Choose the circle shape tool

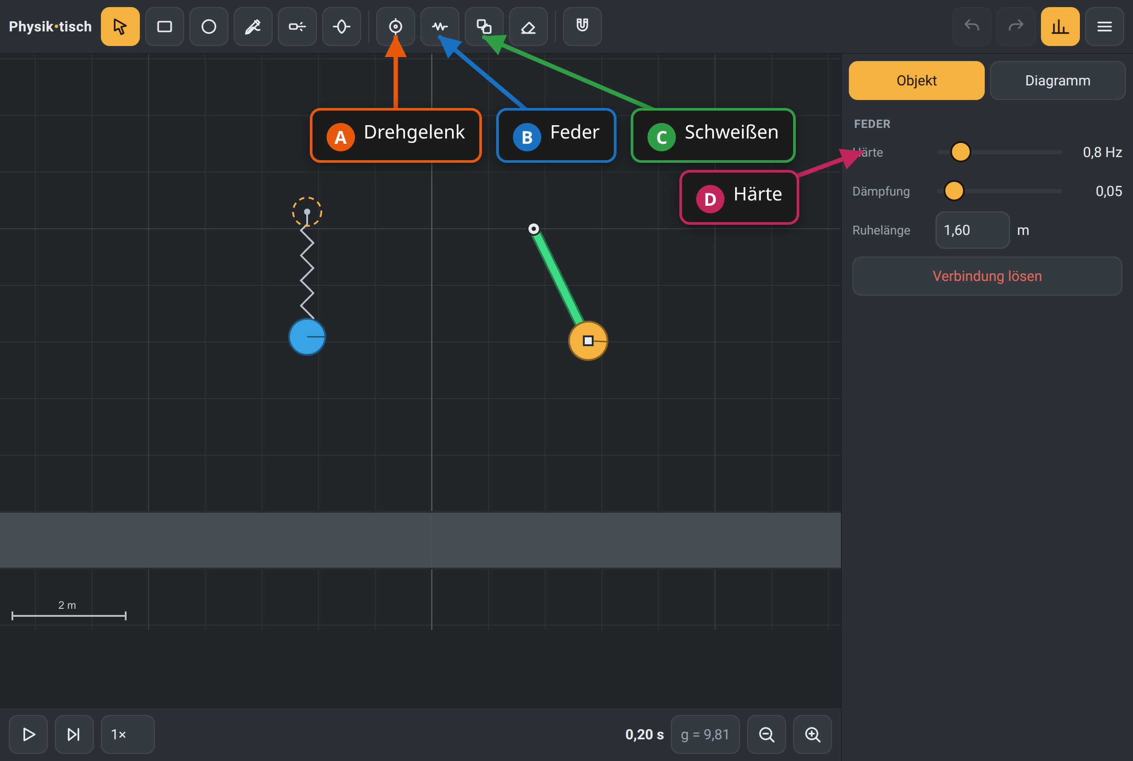click(x=209, y=26)
